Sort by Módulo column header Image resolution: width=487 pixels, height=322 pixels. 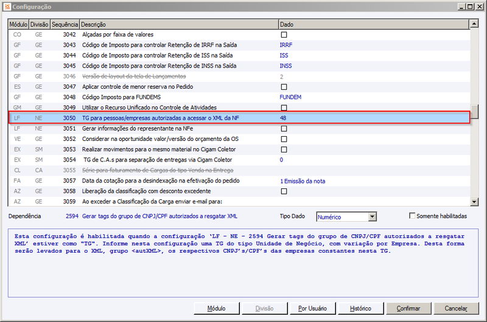click(18, 24)
